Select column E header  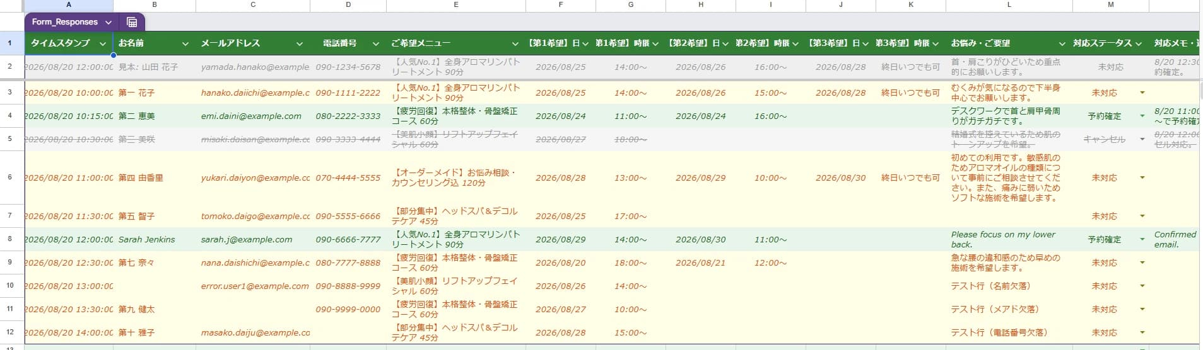456,5
